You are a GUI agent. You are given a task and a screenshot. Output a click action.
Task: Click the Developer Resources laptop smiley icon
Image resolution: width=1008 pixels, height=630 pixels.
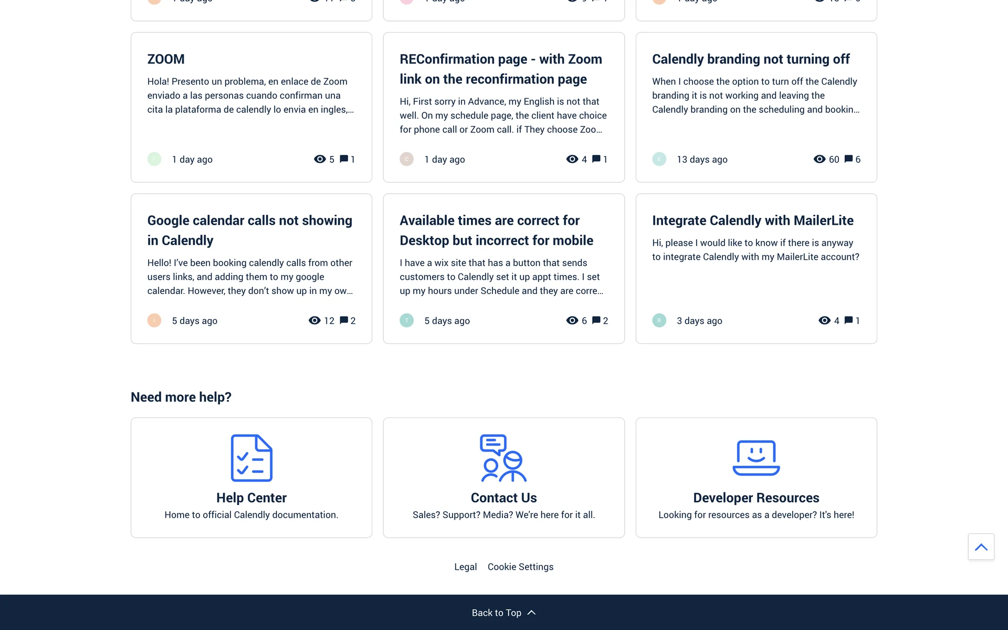pyautogui.click(x=756, y=458)
